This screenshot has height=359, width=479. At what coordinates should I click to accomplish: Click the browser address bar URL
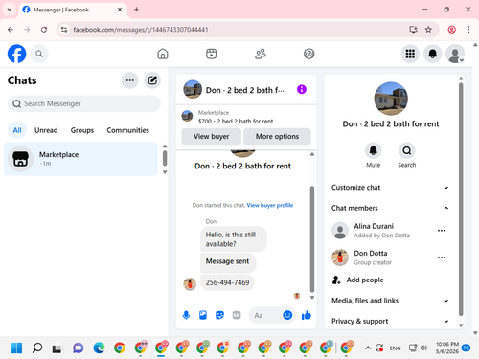pos(141,30)
